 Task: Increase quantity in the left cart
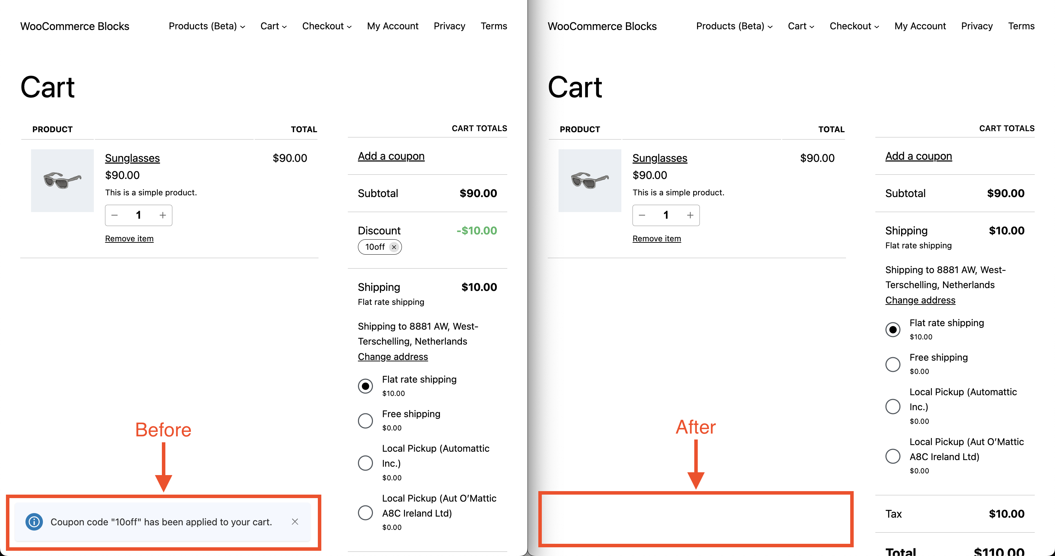point(163,215)
